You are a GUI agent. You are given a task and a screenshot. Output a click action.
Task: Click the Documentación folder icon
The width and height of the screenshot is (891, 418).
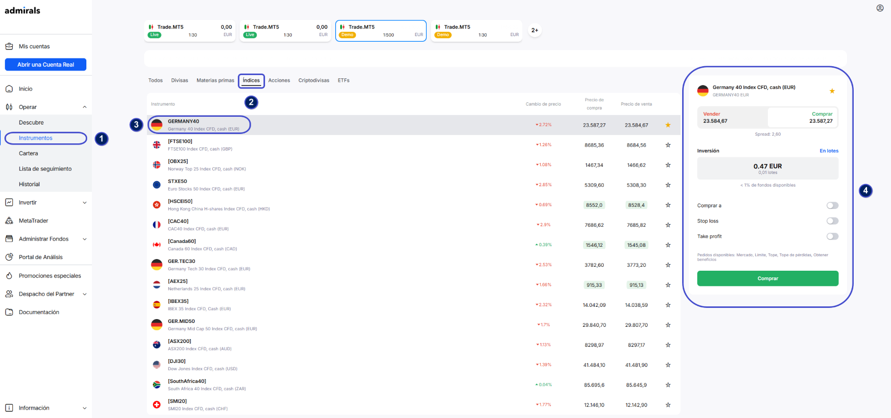[9, 312]
